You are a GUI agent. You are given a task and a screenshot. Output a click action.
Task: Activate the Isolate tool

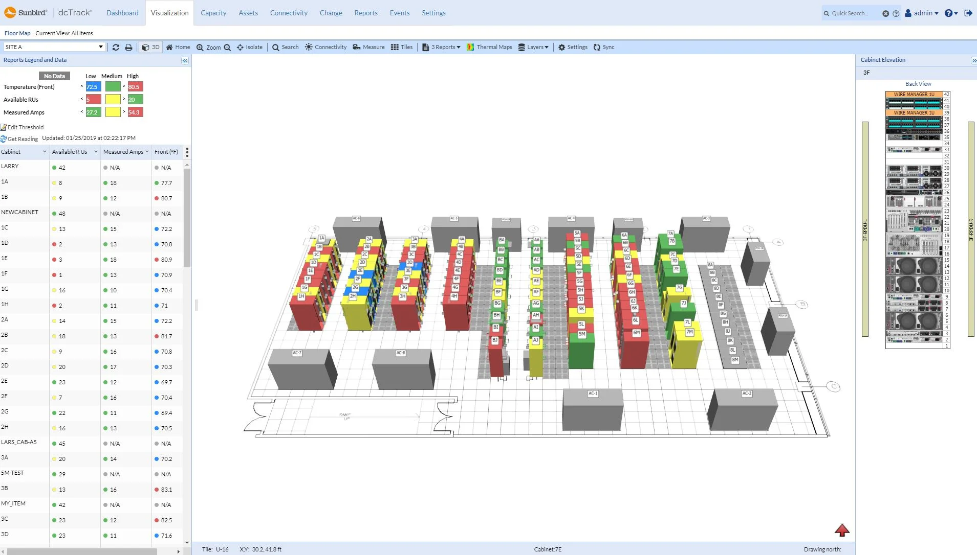(x=250, y=47)
